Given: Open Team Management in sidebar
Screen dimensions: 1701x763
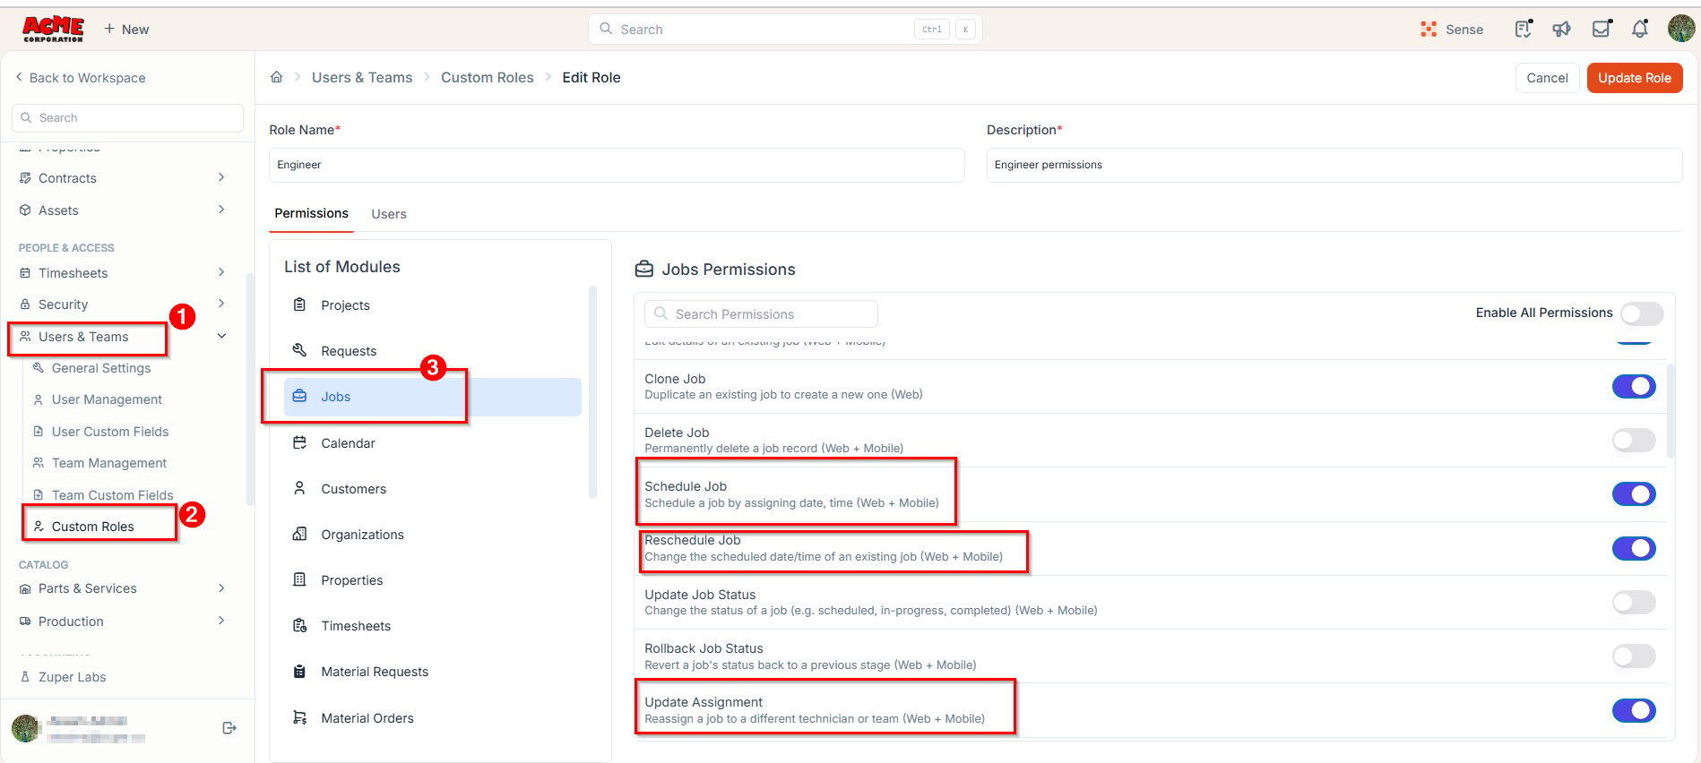Looking at the screenshot, I should [109, 463].
